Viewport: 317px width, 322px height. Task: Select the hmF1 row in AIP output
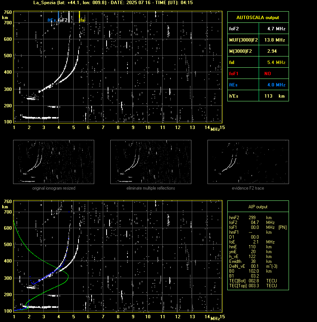pyautogui.click(x=250, y=232)
